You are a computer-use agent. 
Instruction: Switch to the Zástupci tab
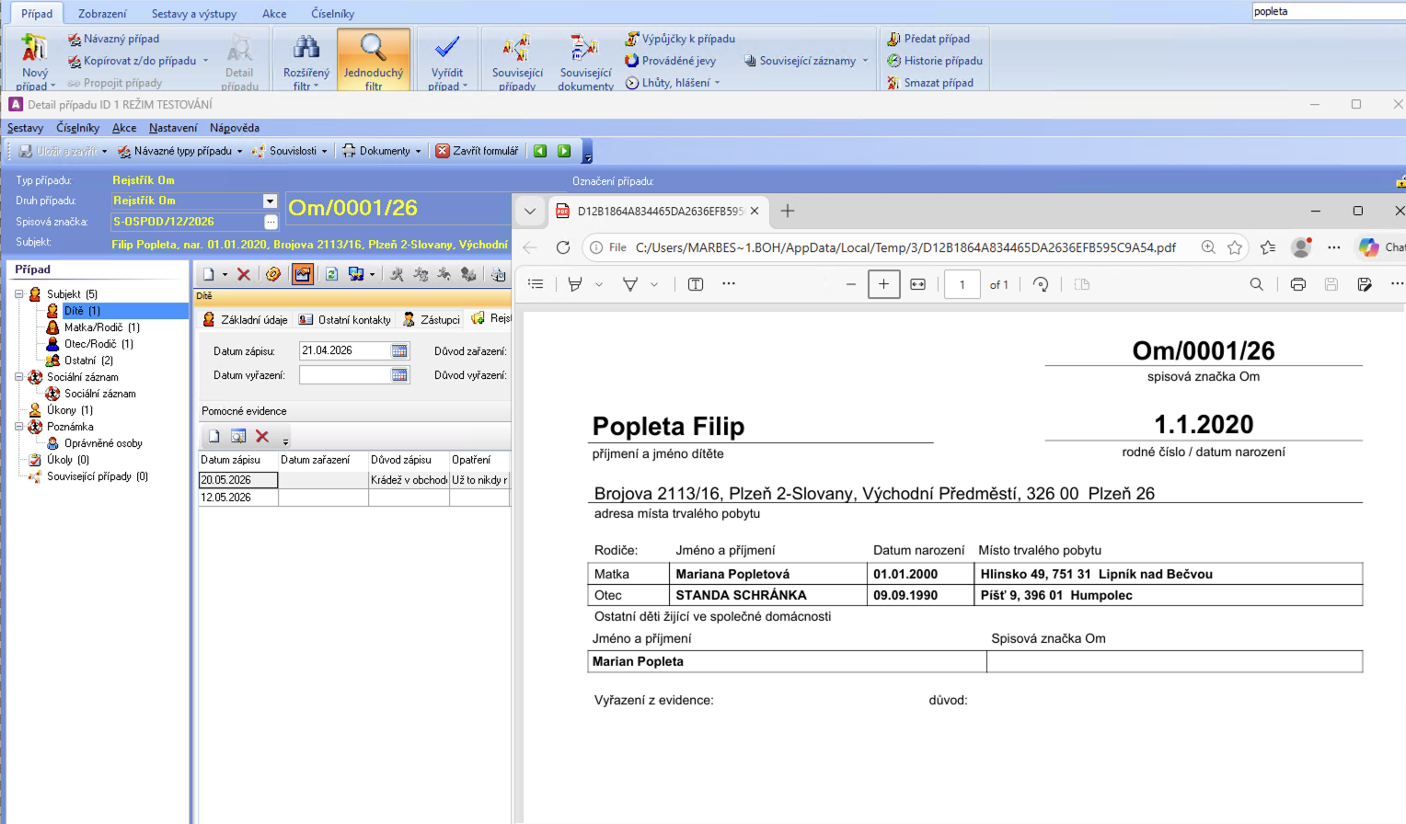click(x=432, y=319)
